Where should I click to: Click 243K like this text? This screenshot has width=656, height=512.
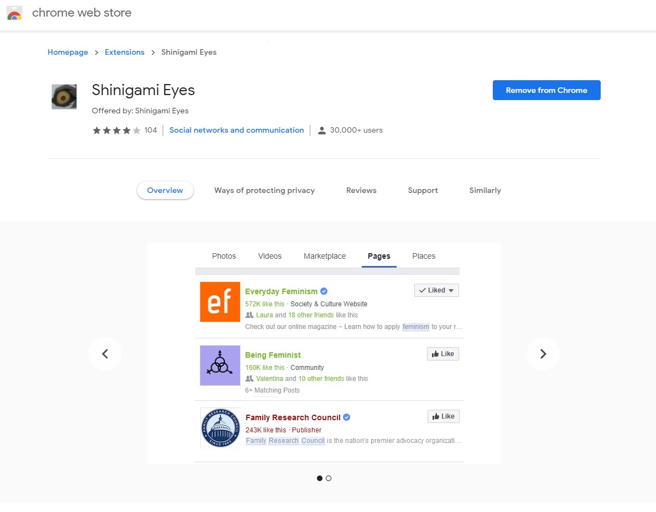coord(265,430)
